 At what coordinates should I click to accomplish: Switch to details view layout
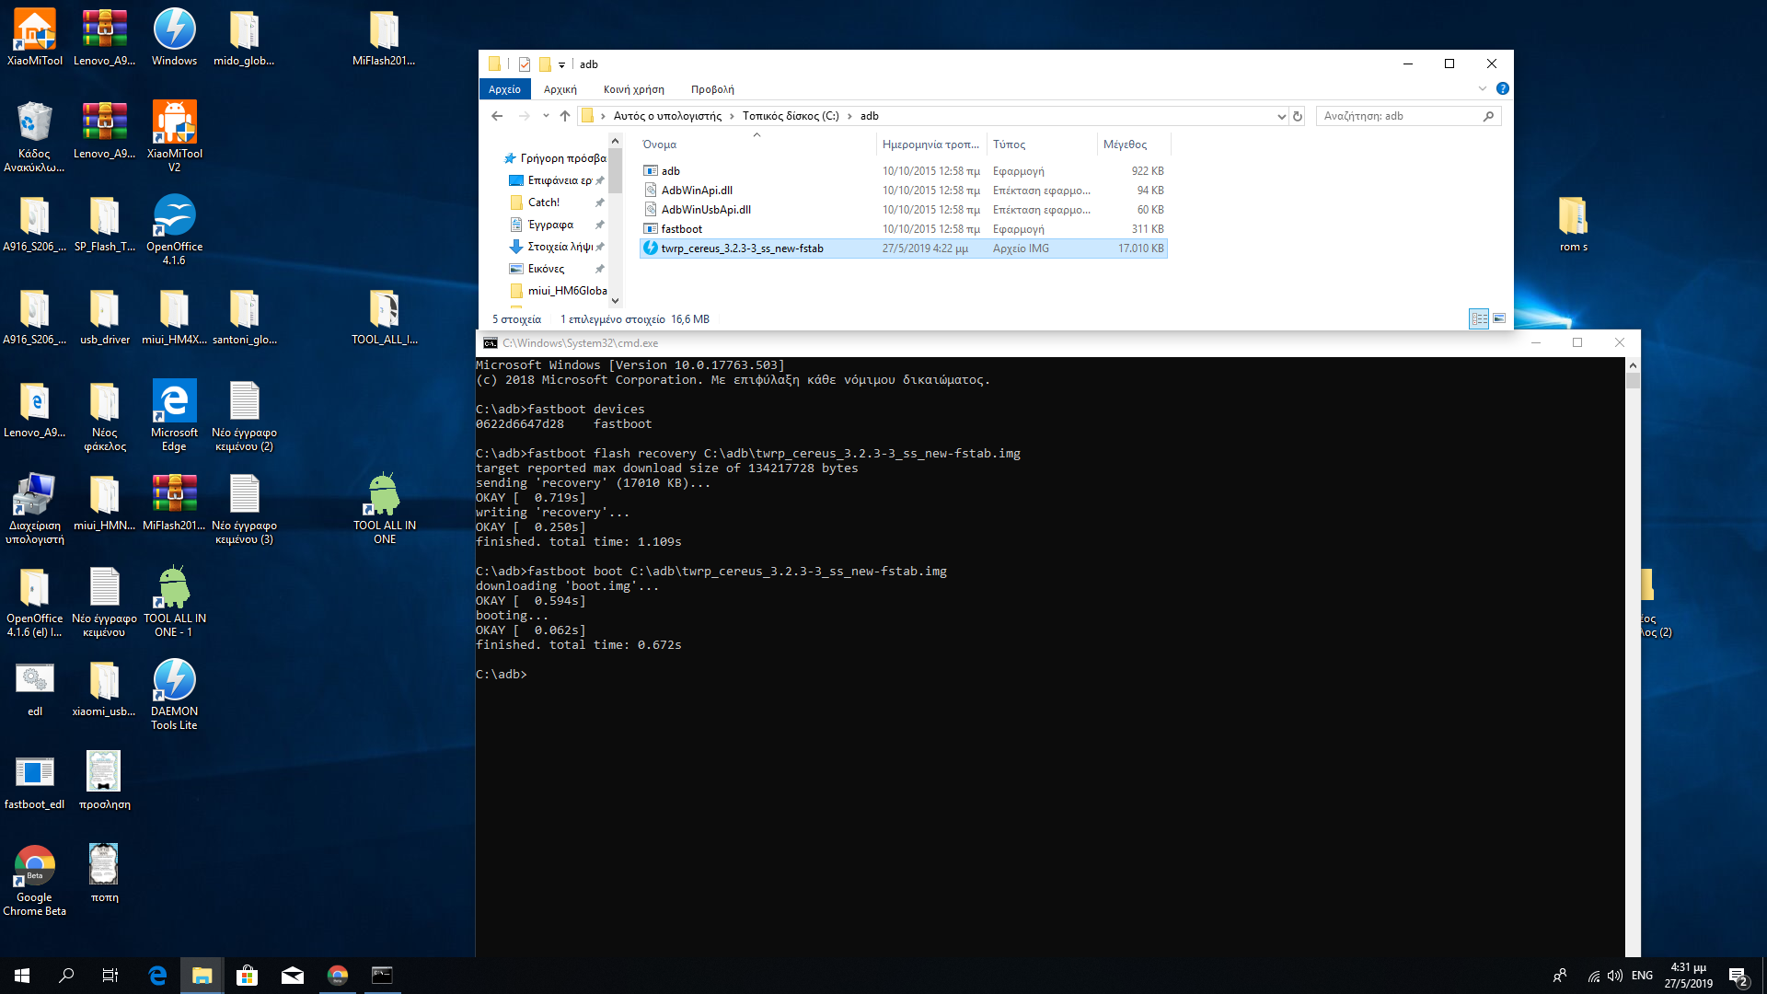click(1479, 318)
